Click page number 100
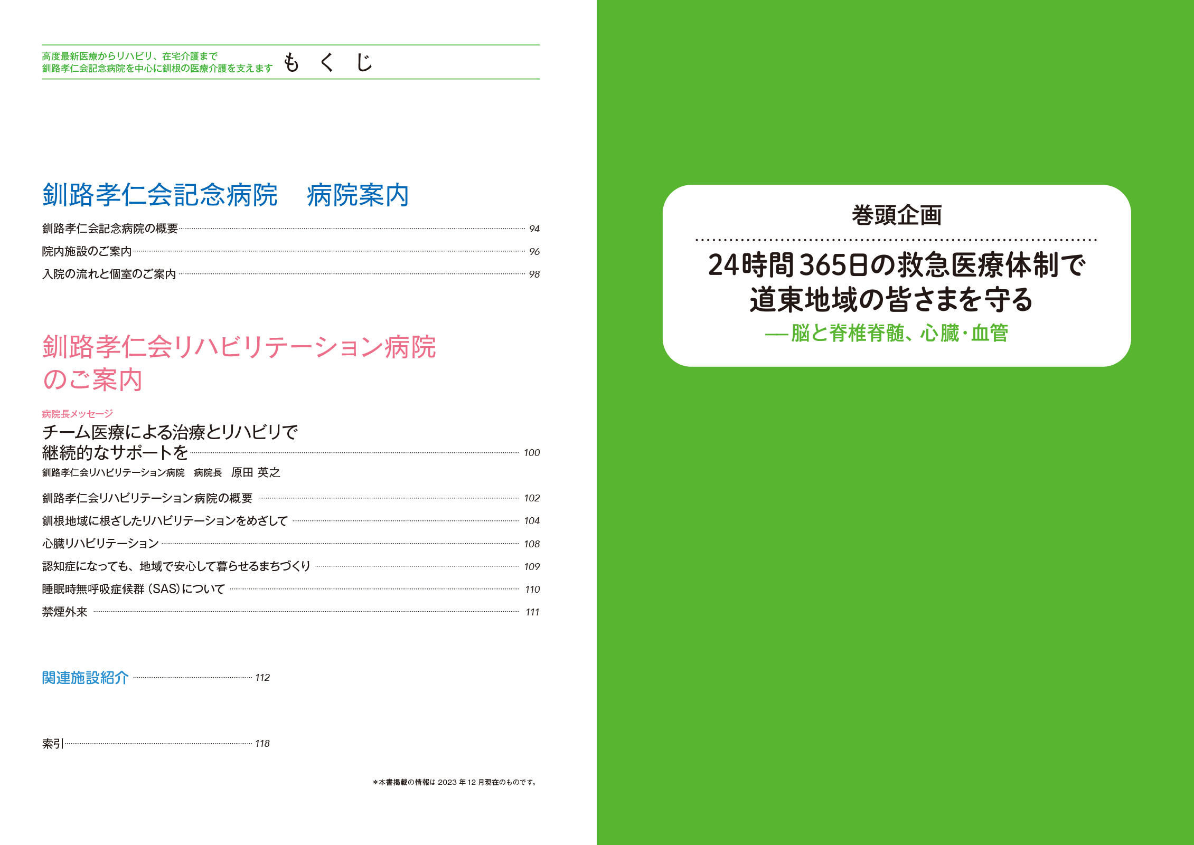Image resolution: width=1194 pixels, height=845 pixels. (x=532, y=453)
